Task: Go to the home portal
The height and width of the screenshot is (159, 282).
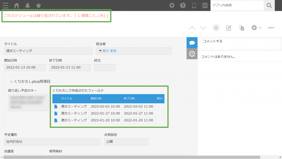Action: click(x=17, y=6)
